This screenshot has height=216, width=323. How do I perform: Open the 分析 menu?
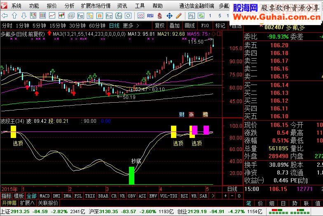point(69,6)
